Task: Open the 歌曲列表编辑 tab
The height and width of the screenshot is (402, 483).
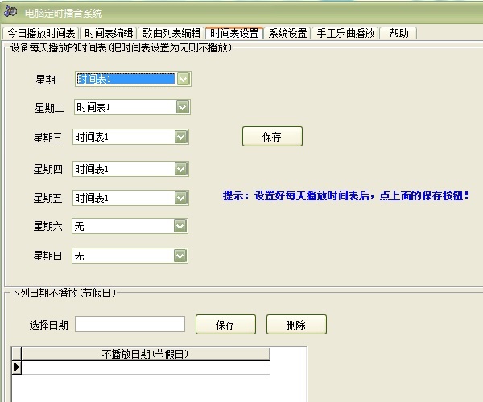Action: pyautogui.click(x=171, y=33)
